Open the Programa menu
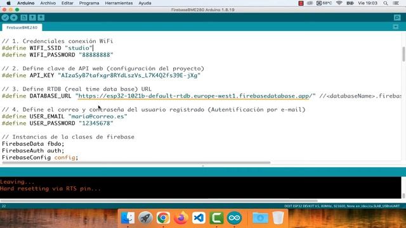Viewport: 406px width, 228px height. coord(89,3)
